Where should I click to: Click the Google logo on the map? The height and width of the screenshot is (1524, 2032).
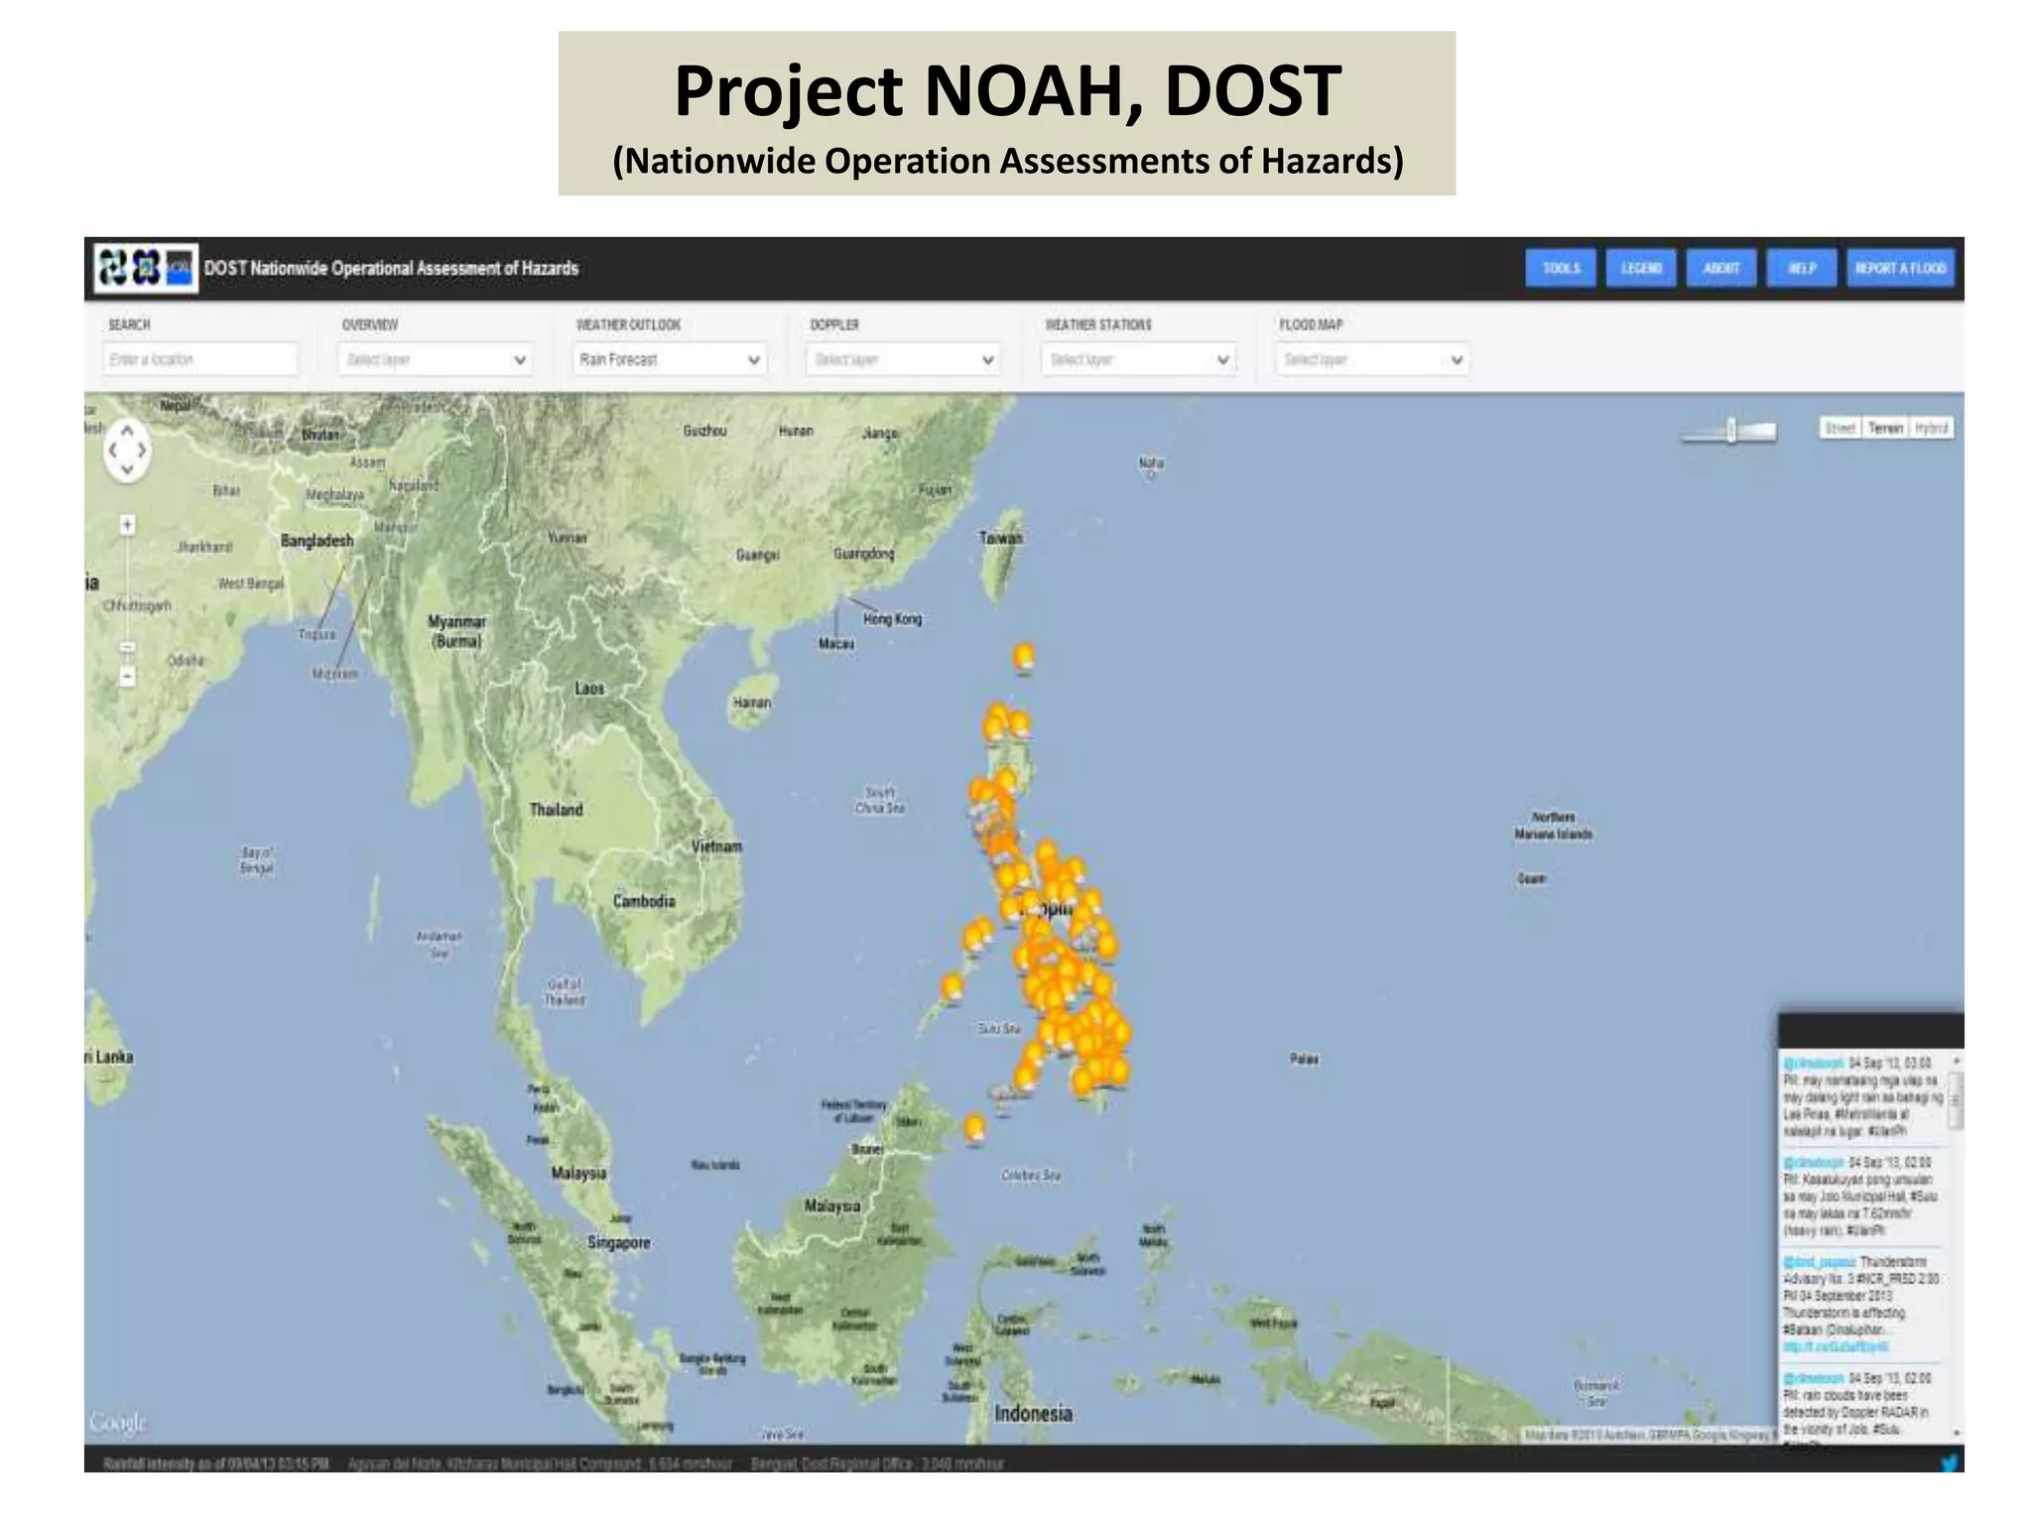117,1423
